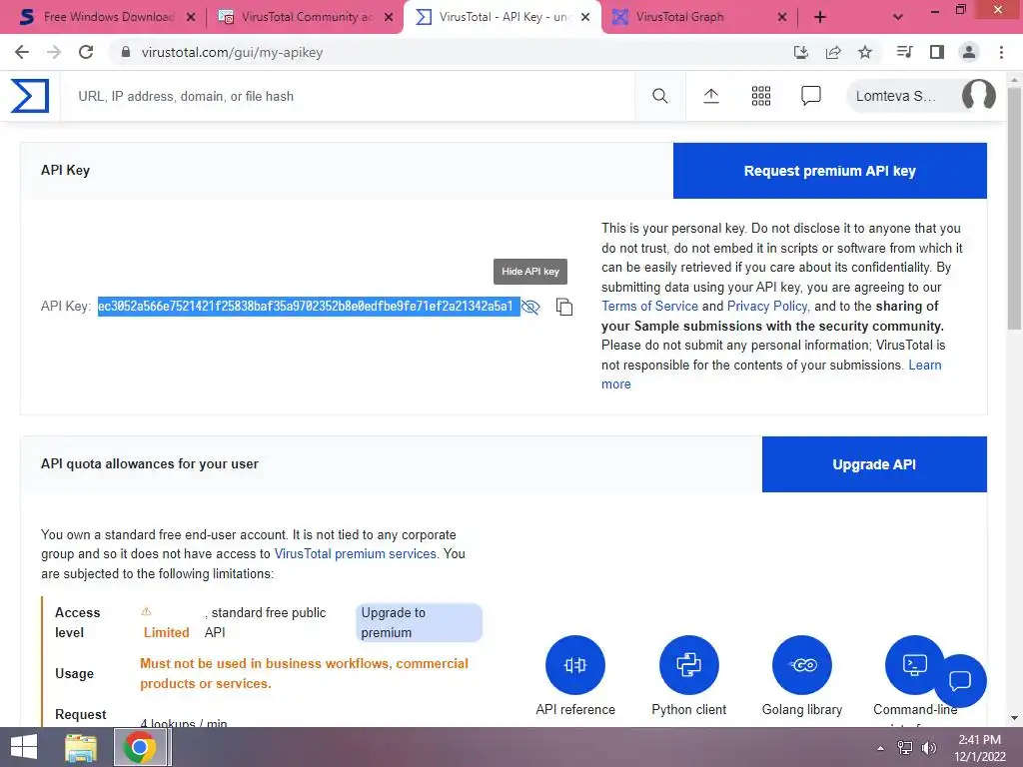Focus the URL, IP, domain search field

(x=348, y=96)
